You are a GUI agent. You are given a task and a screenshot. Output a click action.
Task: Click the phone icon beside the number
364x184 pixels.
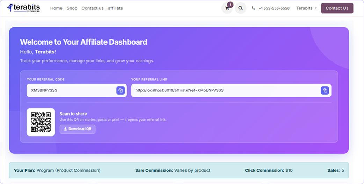[253, 8]
